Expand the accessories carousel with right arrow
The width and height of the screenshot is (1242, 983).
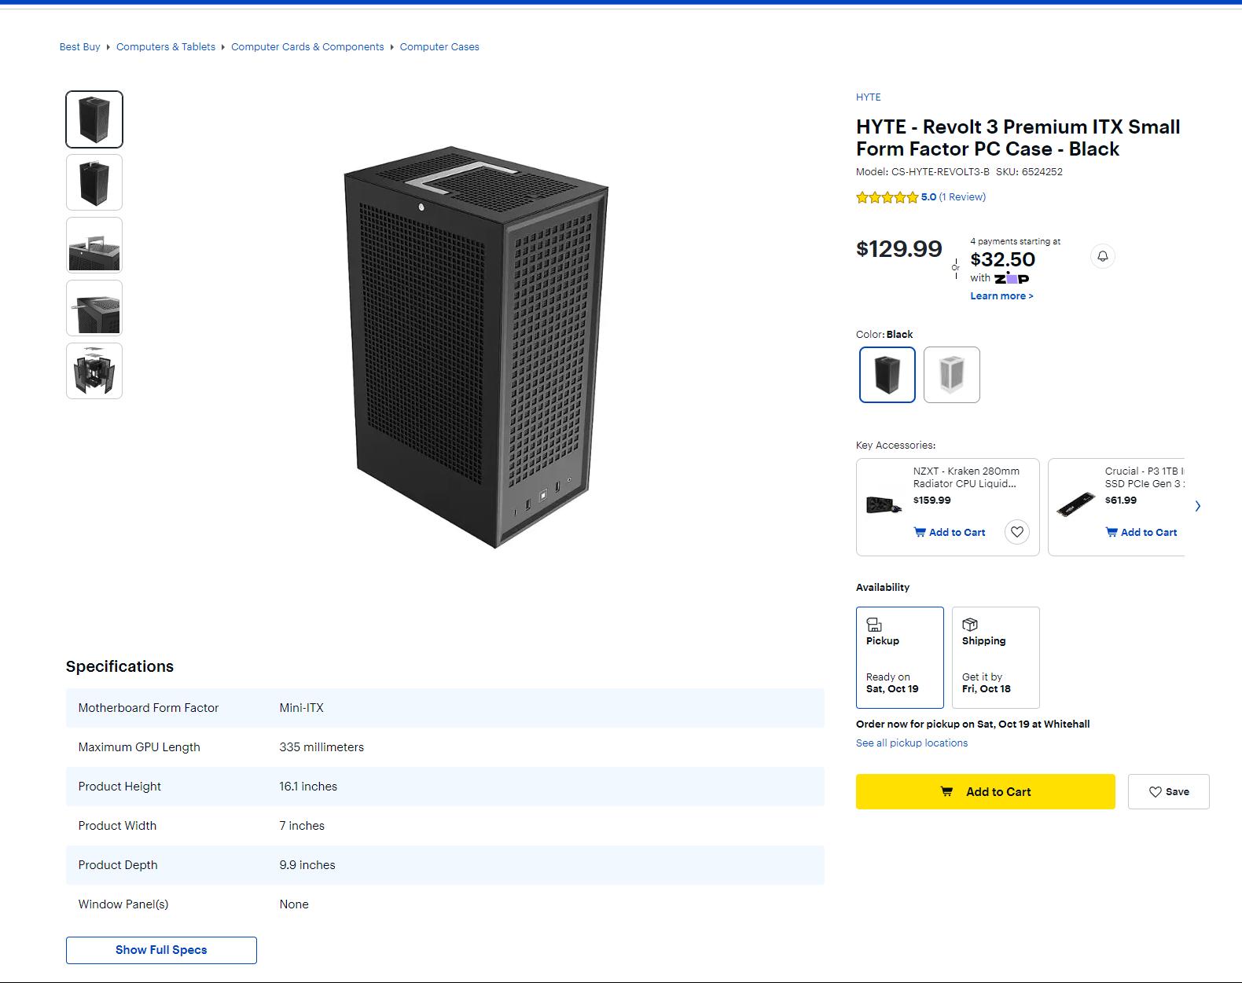1198,506
